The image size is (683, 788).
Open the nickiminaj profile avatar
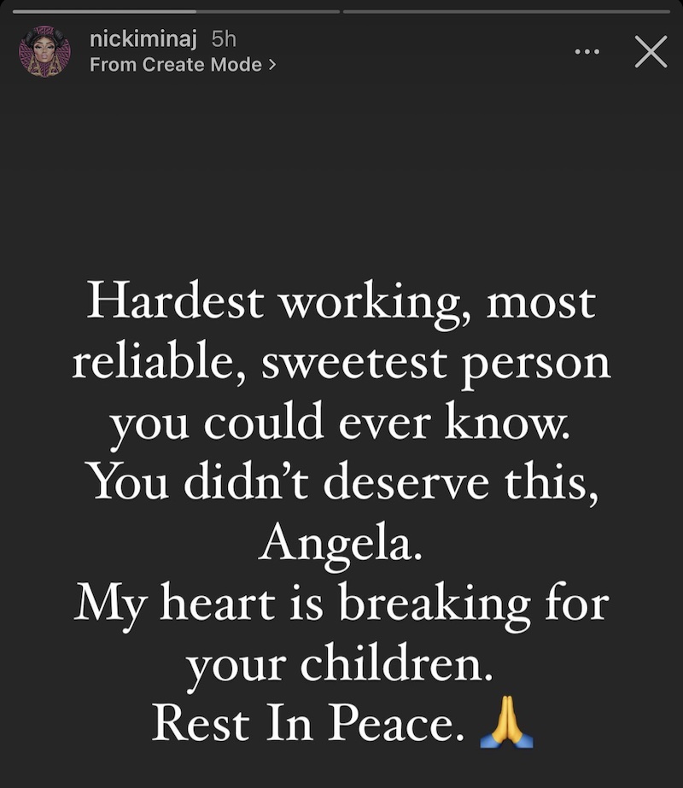pyautogui.click(x=44, y=52)
